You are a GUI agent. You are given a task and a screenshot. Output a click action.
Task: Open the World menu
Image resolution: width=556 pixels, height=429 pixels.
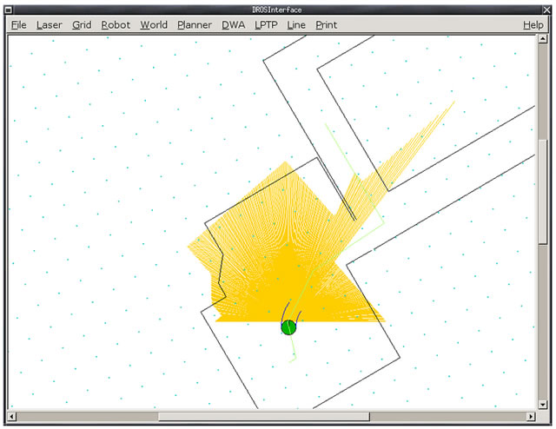click(x=154, y=25)
